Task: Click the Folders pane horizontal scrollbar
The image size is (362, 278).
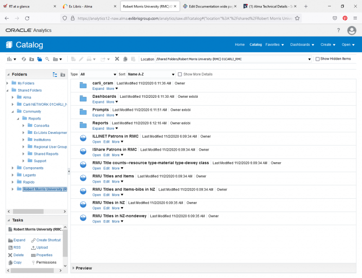Action: click(x=28, y=211)
